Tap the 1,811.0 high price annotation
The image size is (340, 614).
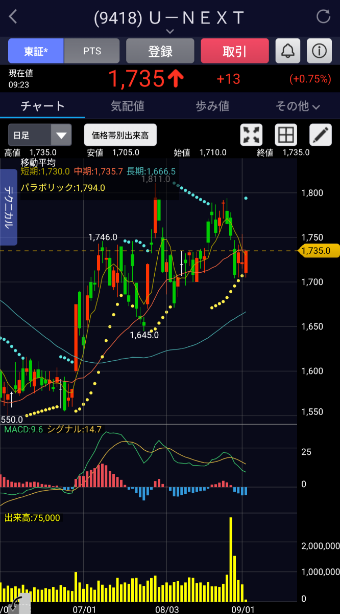[x=156, y=179]
